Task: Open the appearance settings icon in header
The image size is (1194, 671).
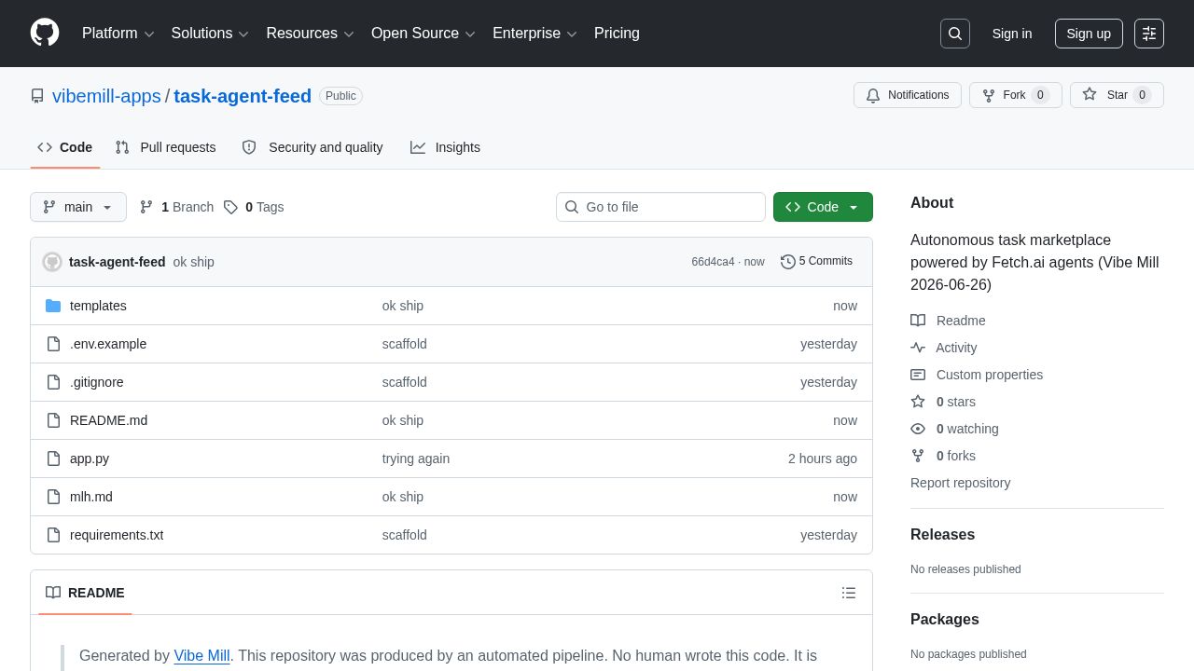Action: 1149,34
